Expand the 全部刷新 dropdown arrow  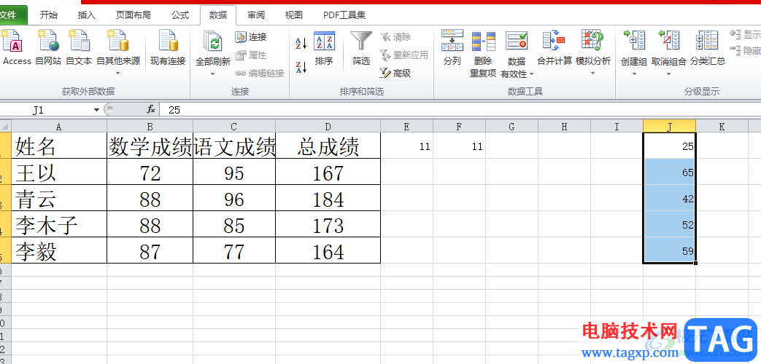point(212,74)
